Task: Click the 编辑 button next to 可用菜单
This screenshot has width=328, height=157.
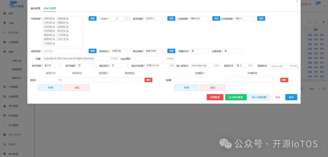Action: tap(92, 19)
